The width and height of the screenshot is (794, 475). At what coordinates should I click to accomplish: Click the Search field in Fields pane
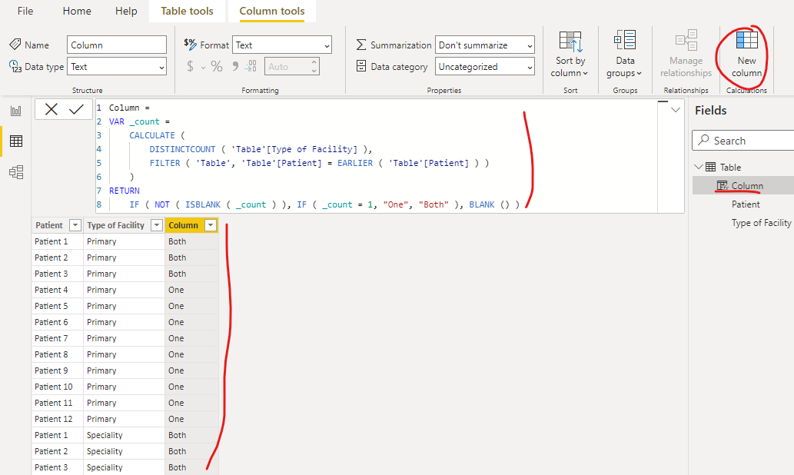[743, 141]
